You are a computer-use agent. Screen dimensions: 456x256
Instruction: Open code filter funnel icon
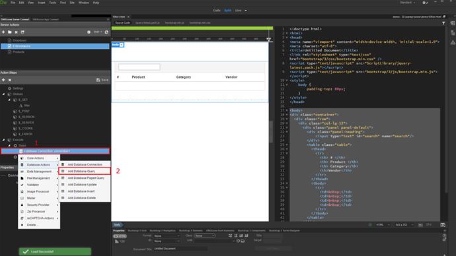[443, 23]
